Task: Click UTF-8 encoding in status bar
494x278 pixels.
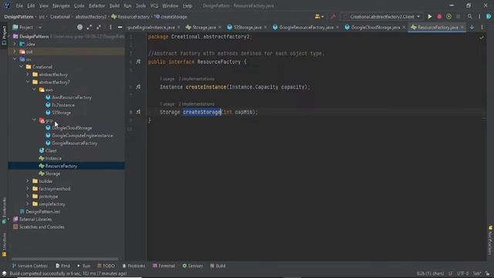Action: click(462, 273)
